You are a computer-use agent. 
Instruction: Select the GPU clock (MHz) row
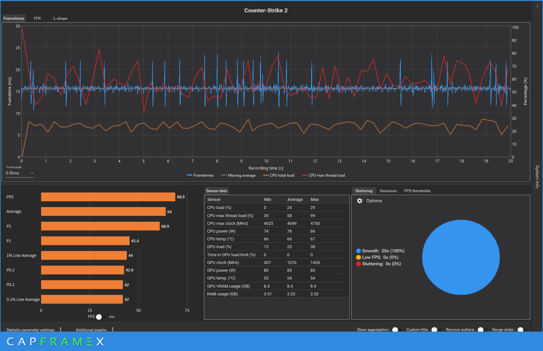coord(277,262)
